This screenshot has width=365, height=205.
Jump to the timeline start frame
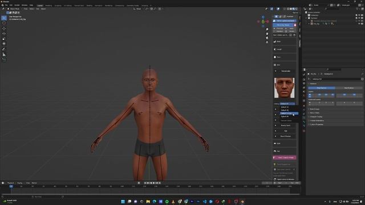pos(145,183)
